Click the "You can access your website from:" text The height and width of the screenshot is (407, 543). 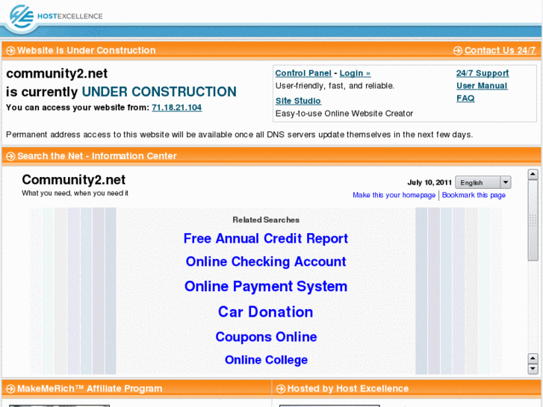[78, 108]
